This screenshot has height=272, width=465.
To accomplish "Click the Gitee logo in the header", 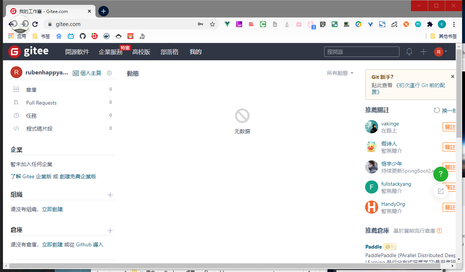I will coord(28,51).
